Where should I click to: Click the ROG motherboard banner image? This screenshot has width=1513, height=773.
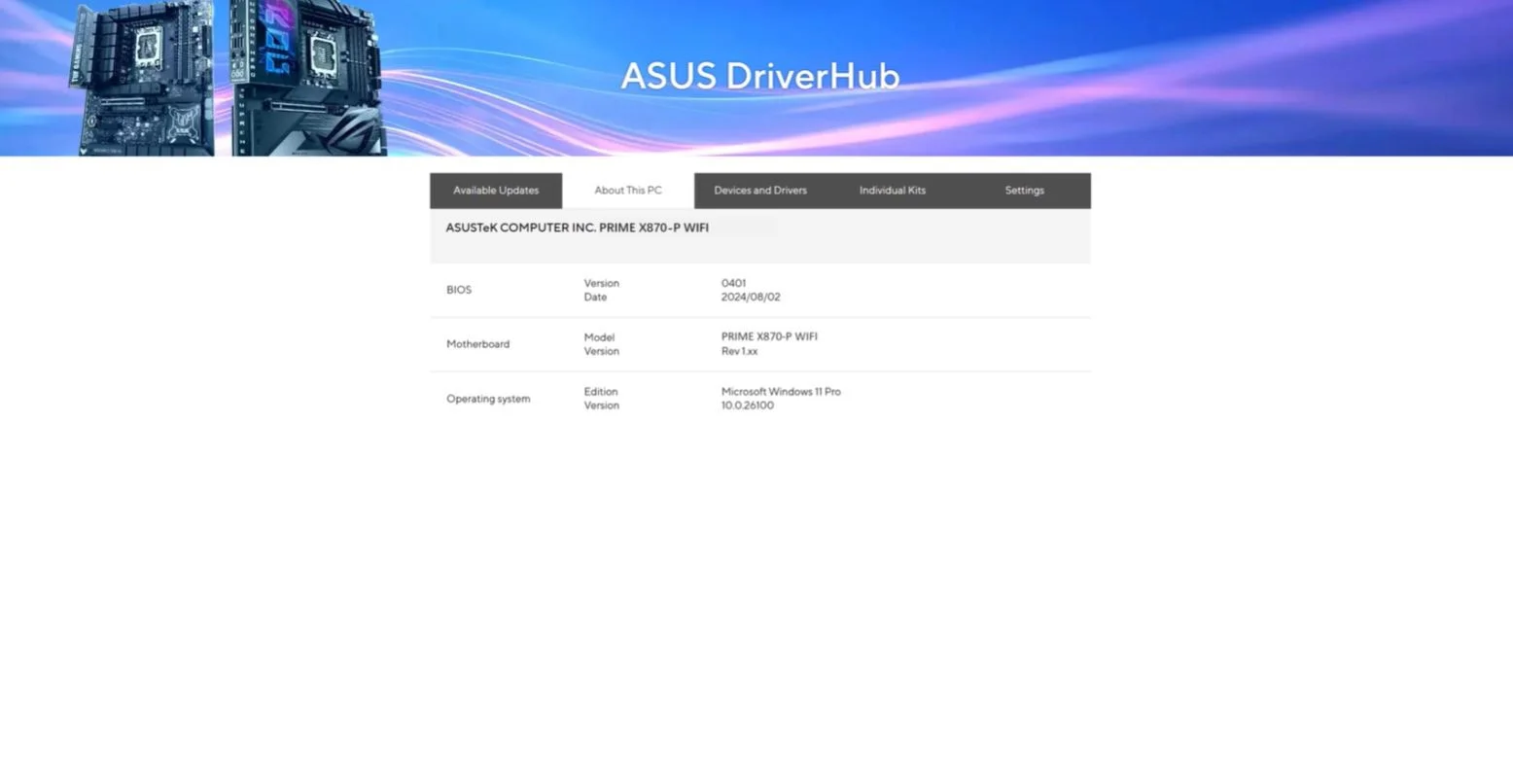(x=309, y=78)
